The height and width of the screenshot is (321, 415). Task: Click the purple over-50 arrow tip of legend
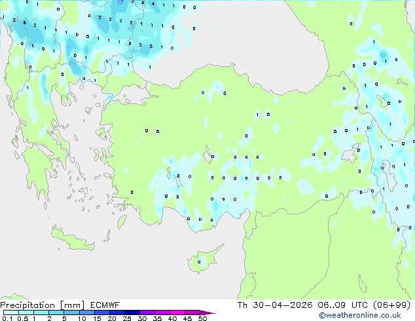click(207, 312)
